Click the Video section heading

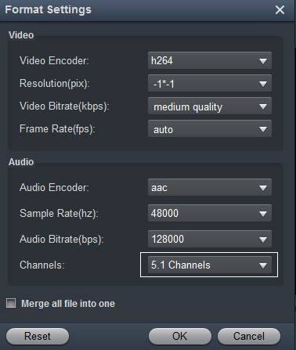(21, 35)
